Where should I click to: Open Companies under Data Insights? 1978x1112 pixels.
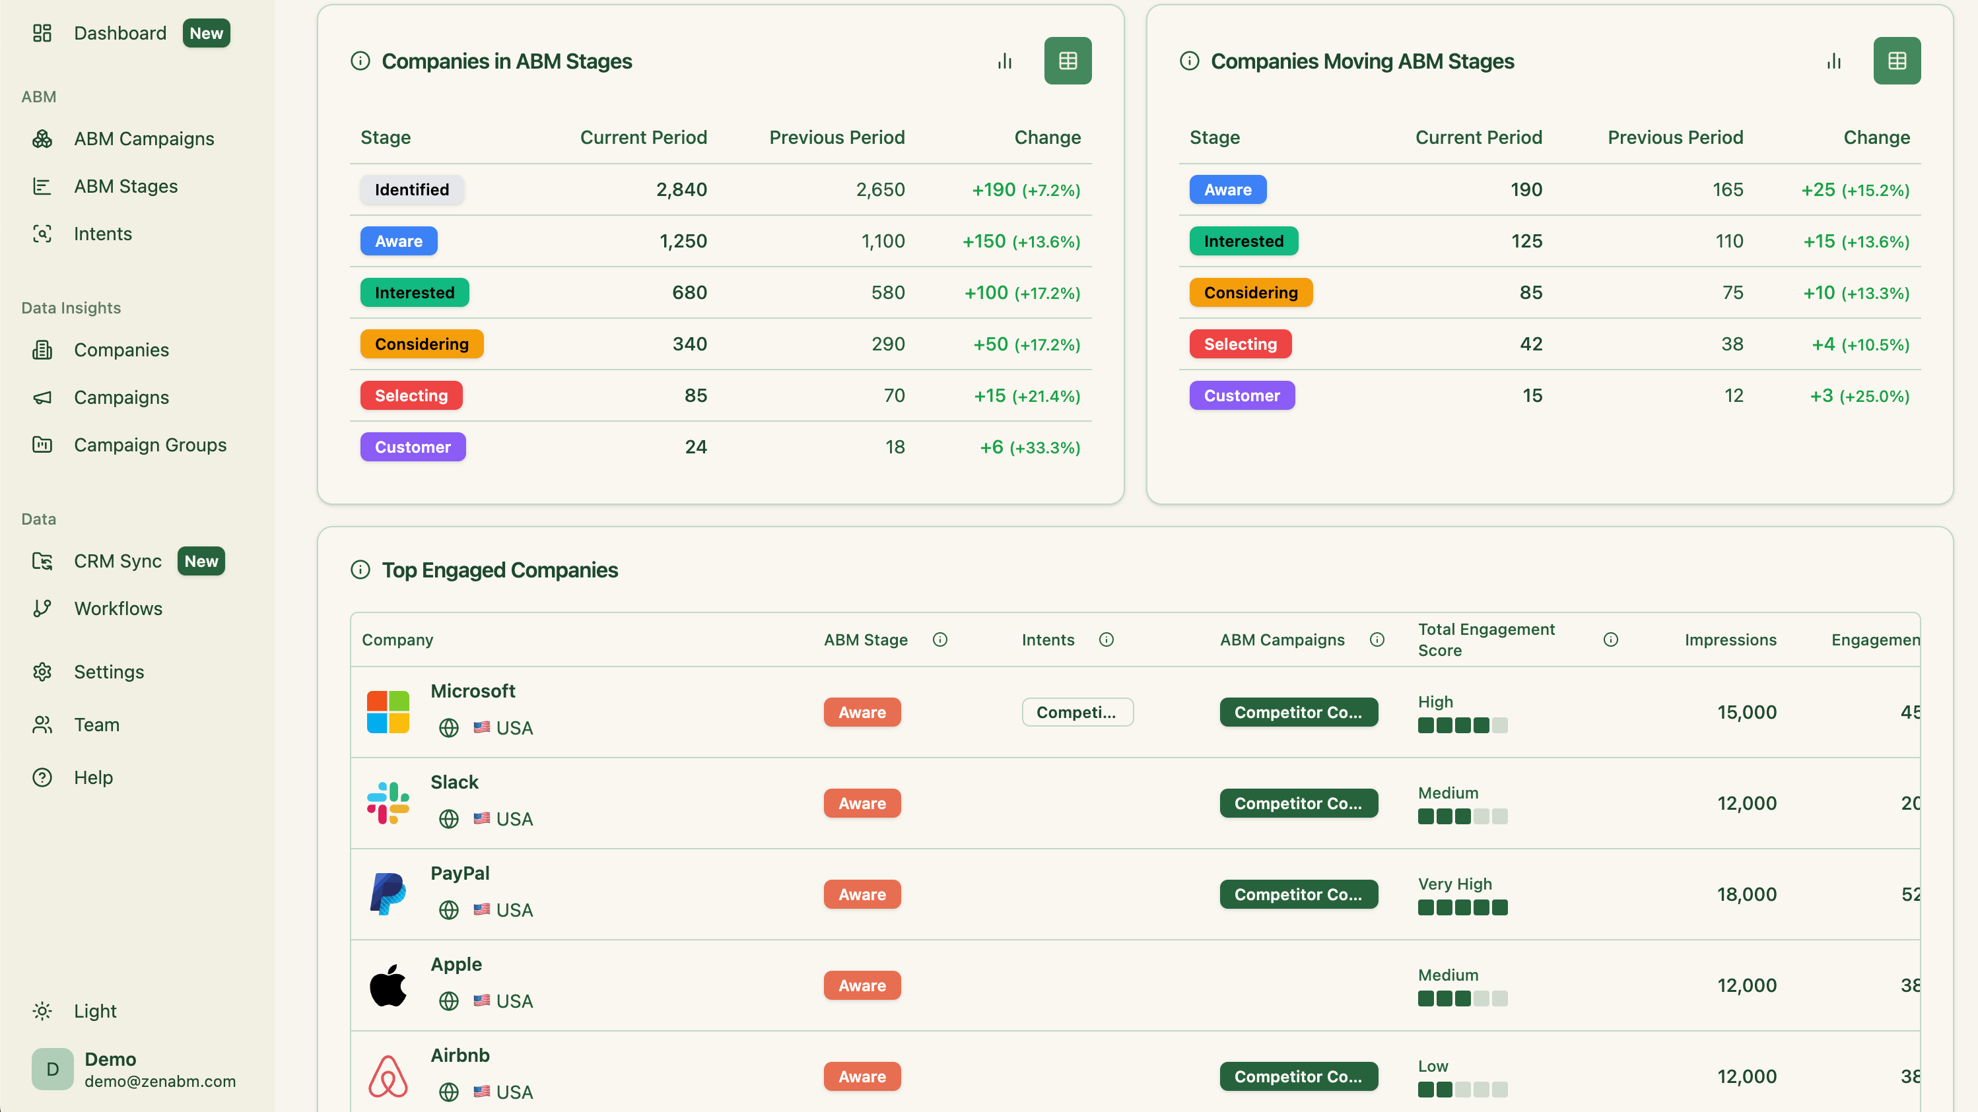(121, 350)
